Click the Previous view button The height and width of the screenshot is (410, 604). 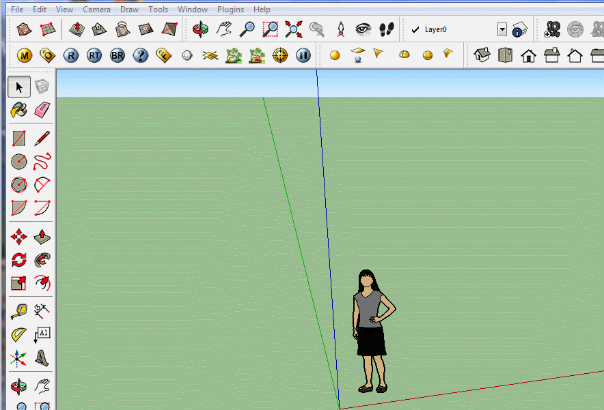click(x=317, y=29)
